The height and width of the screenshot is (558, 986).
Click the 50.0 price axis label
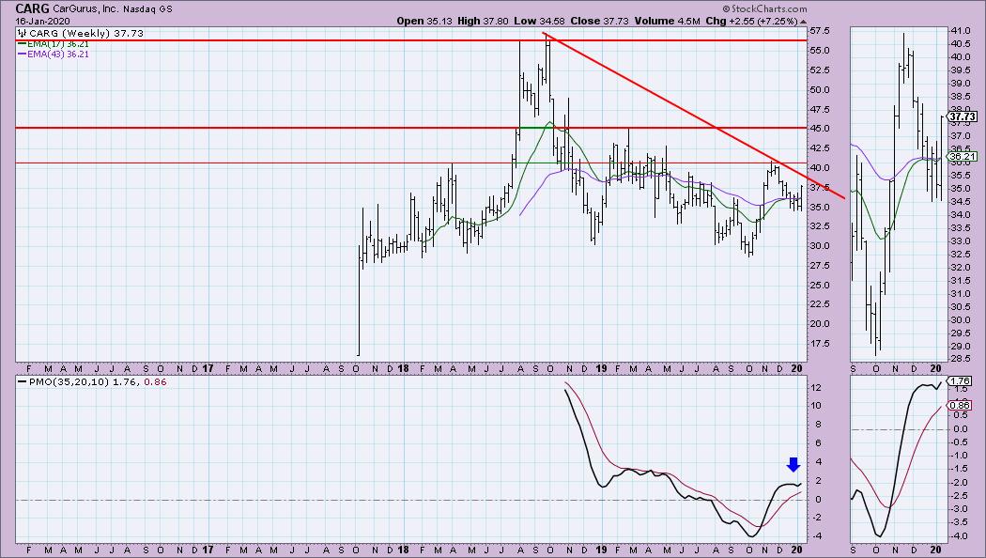821,89
